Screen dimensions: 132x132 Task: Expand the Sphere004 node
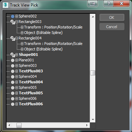16,76
